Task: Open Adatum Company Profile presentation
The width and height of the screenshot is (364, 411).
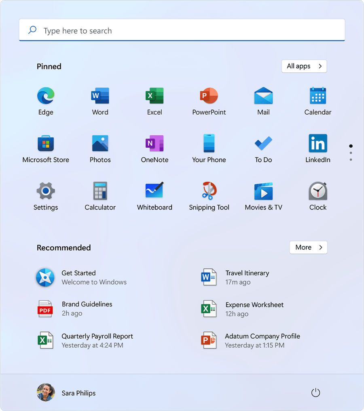Action: click(250, 340)
